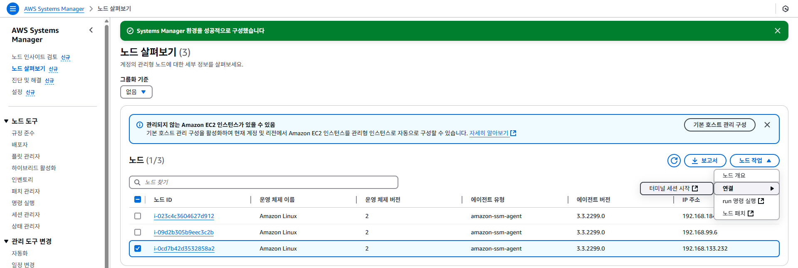Image resolution: width=798 pixels, height=268 pixels.
Task: Open AWS Systems Manager breadcrumb link
Action: (x=54, y=9)
